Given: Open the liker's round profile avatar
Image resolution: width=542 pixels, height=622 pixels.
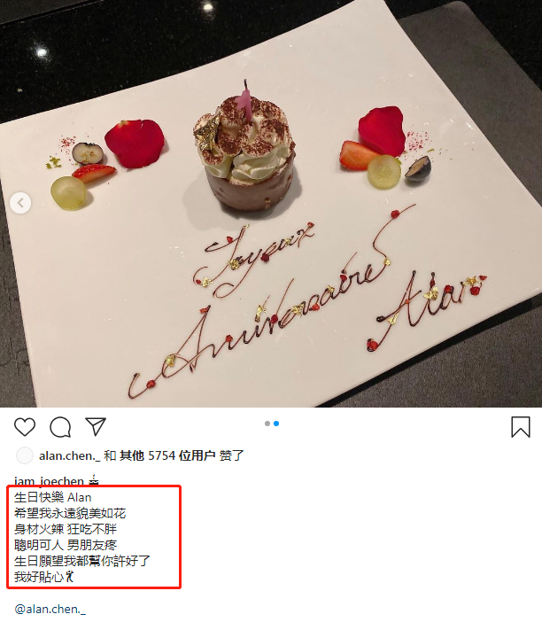Looking at the screenshot, I should click(x=25, y=455).
